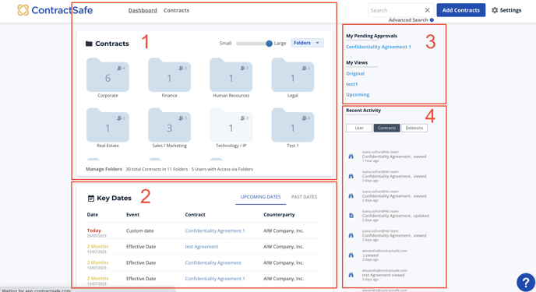Open the Manage Folders link
536x292 pixels.
click(104, 169)
